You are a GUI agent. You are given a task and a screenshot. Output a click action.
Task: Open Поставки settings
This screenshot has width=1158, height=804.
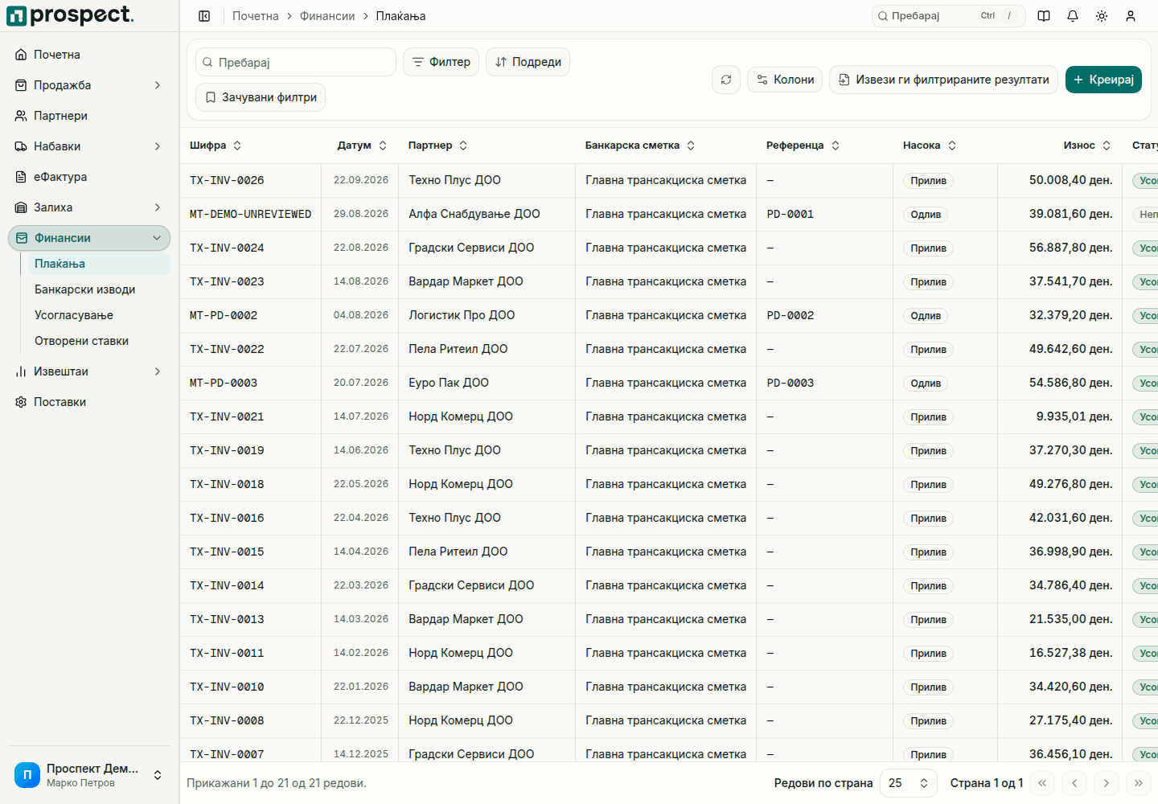(89, 402)
